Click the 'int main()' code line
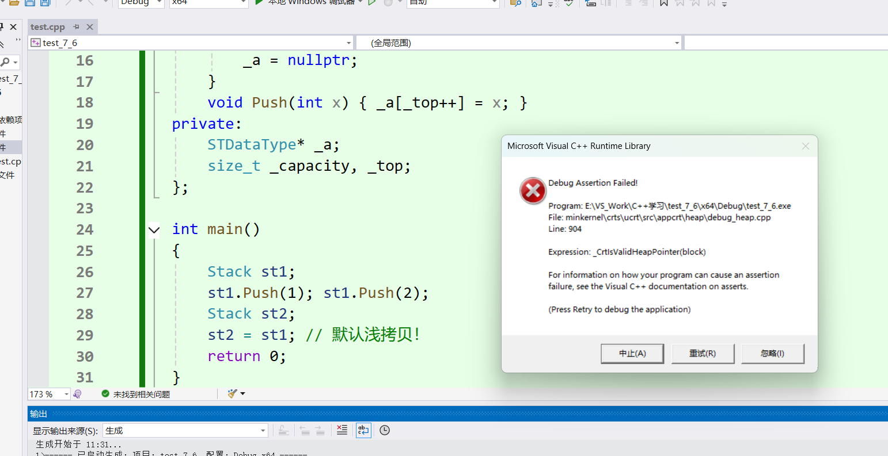Image resolution: width=888 pixels, height=456 pixels. pyautogui.click(x=216, y=229)
